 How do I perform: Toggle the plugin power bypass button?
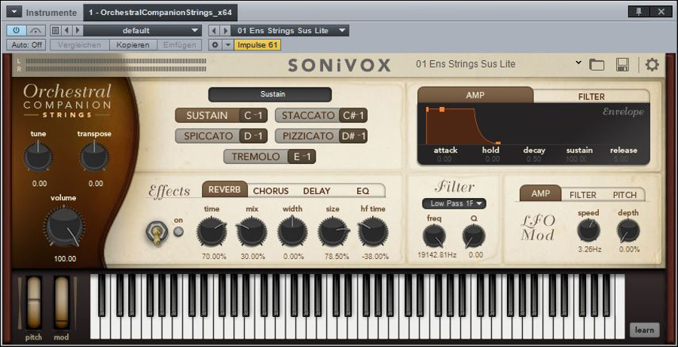coord(17,31)
